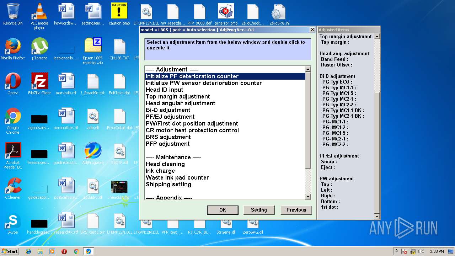Click the Previous button
The height and width of the screenshot is (256, 455).
[x=296, y=210]
